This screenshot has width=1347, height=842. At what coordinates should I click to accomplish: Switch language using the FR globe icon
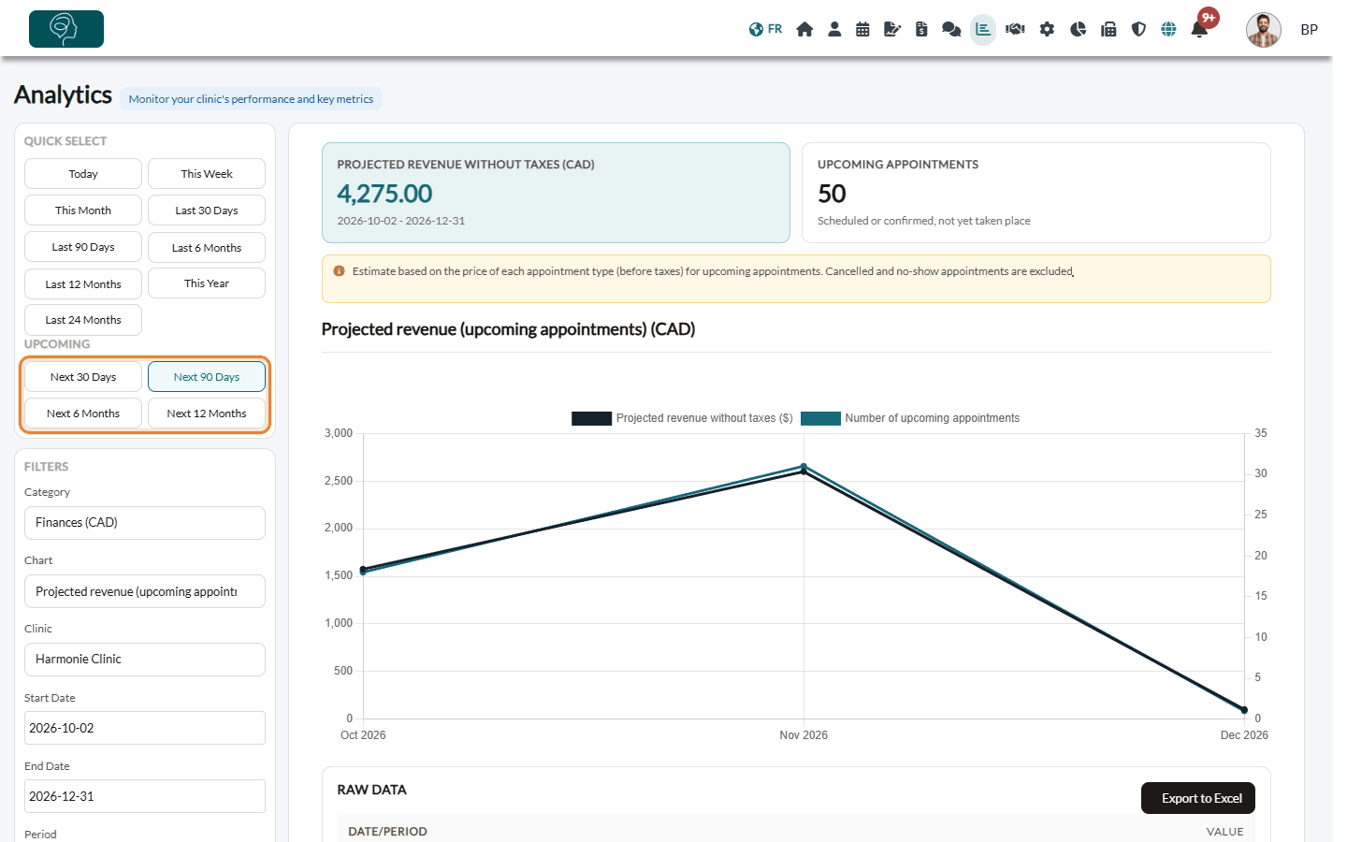765,29
